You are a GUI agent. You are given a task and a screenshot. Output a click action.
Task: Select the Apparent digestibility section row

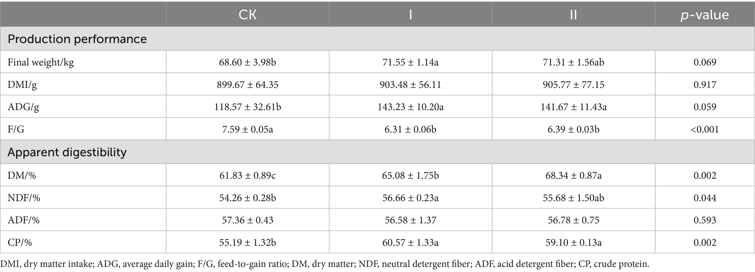(377, 152)
